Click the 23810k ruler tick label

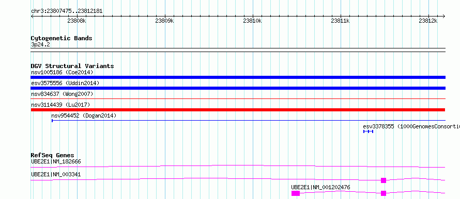click(x=253, y=21)
